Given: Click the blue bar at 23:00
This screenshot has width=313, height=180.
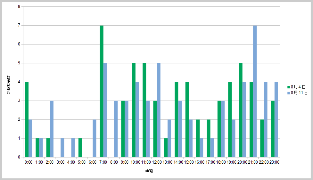Looking at the screenshot, I should click(276, 119).
